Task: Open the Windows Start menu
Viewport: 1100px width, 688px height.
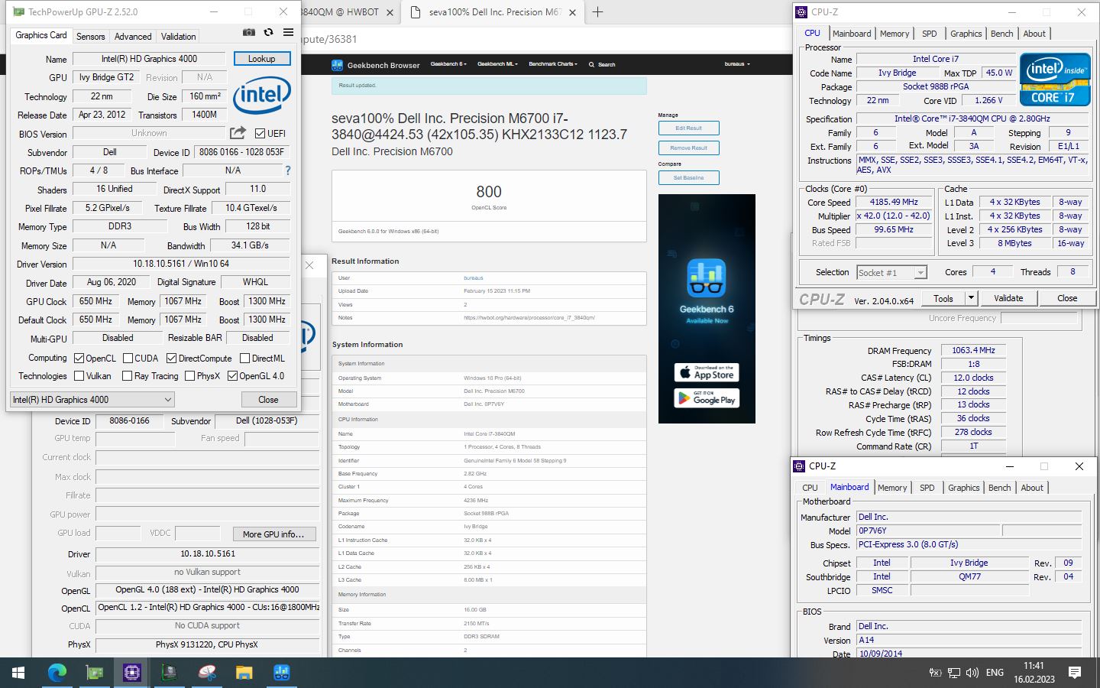Action: pos(18,673)
